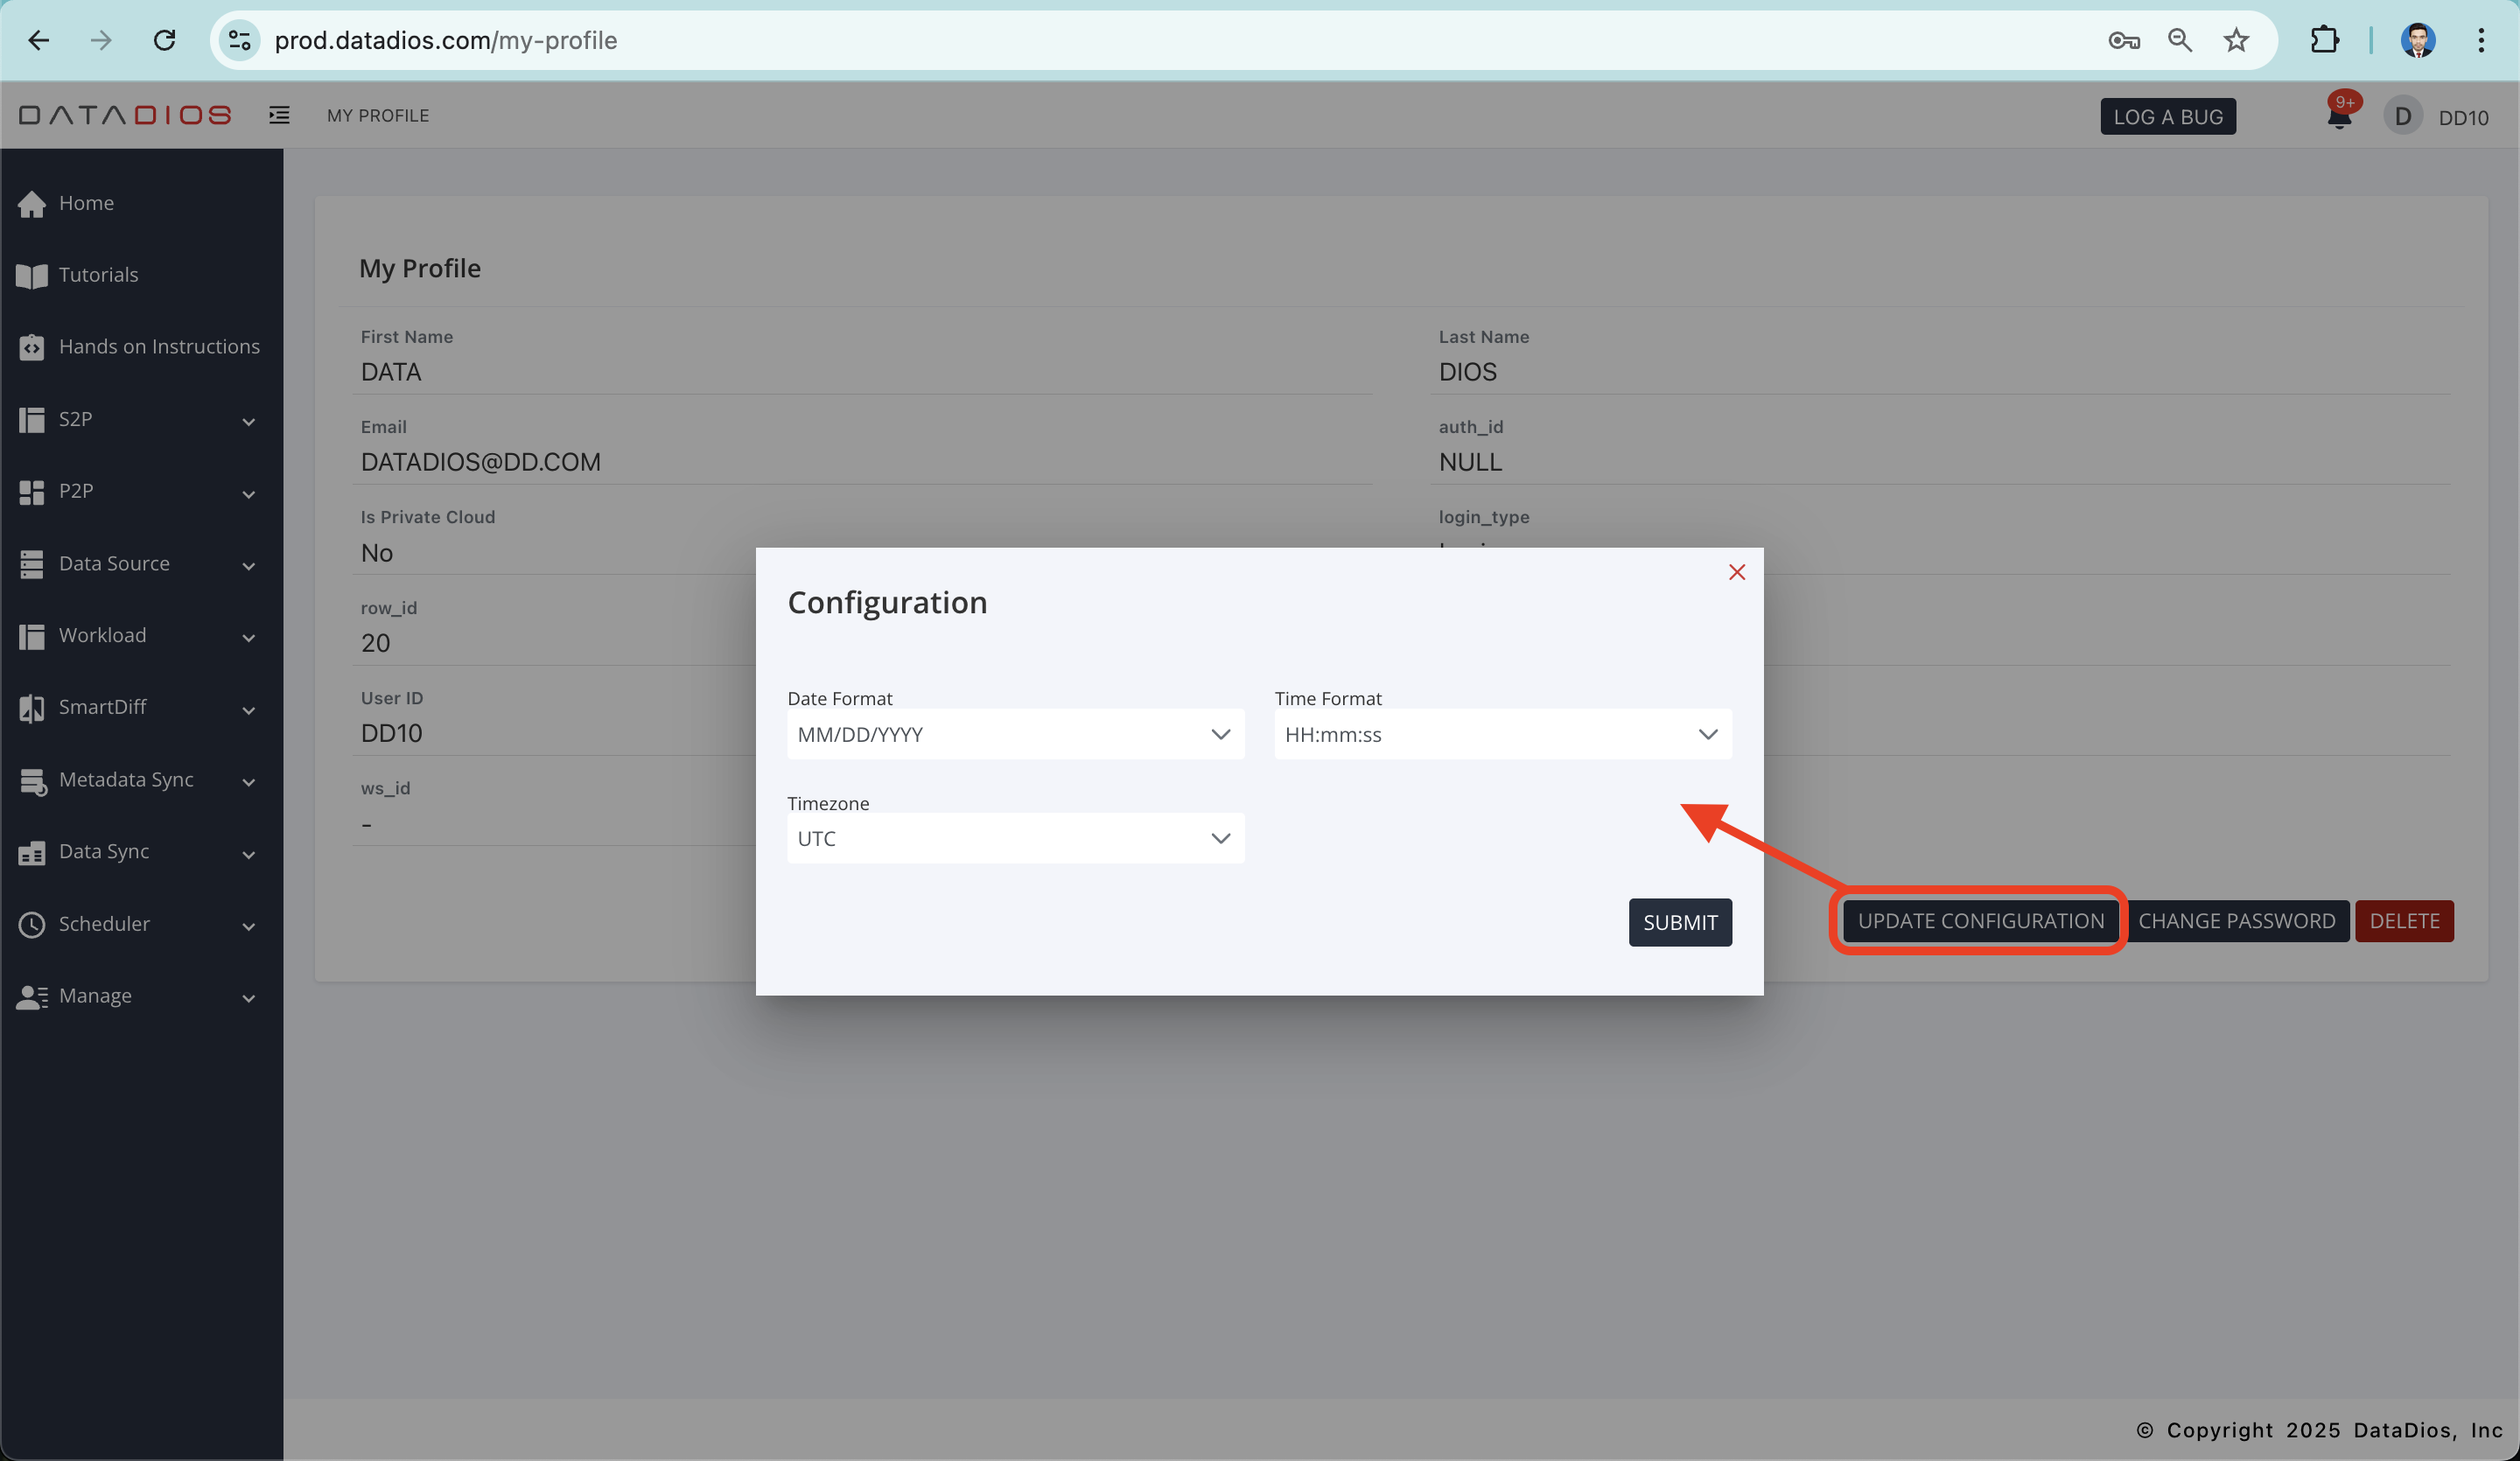Close the Configuration dialog with red X
2520x1461 pixels.
[x=1737, y=572]
